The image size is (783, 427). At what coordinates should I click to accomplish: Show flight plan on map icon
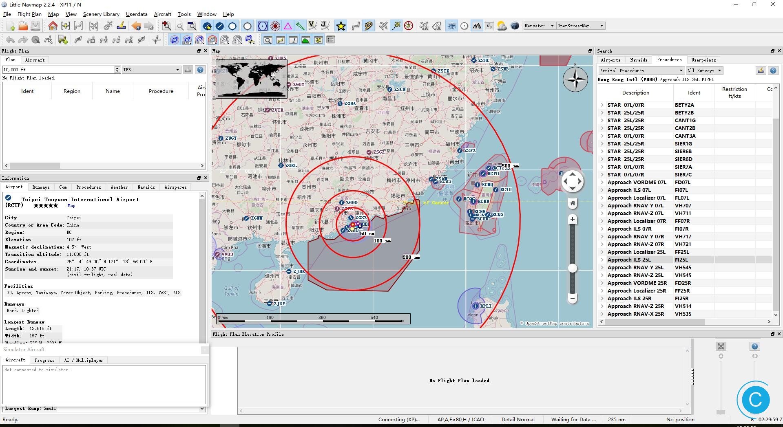click(x=356, y=26)
